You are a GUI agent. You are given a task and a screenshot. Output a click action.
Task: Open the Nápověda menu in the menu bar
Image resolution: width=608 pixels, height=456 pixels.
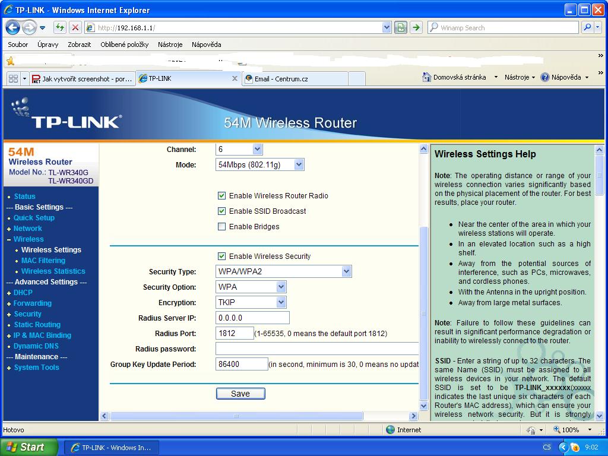tap(206, 45)
